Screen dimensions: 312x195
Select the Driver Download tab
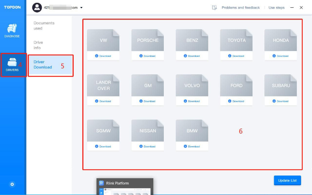click(43, 65)
